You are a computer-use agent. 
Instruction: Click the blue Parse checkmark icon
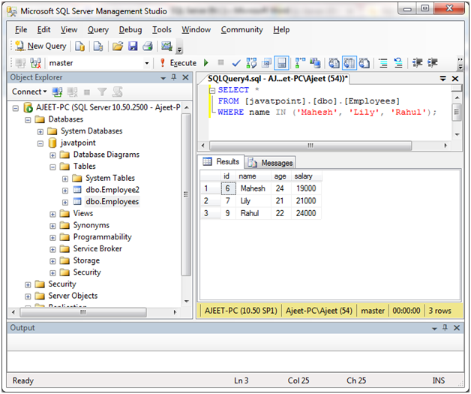[x=236, y=63]
